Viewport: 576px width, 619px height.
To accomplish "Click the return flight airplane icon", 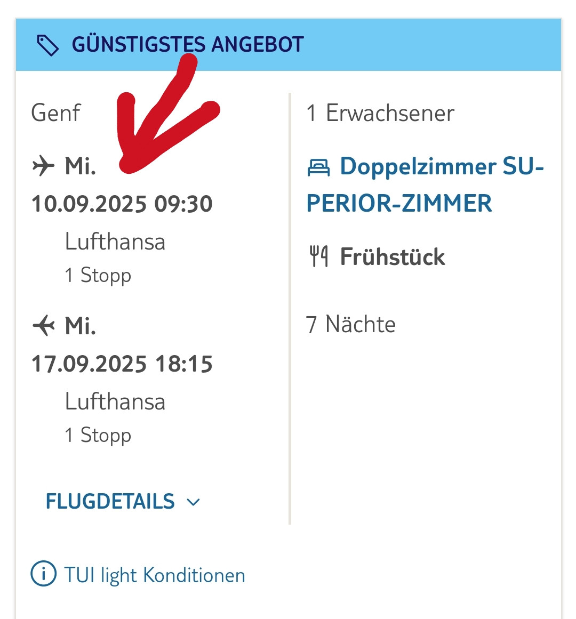I will 43,325.
